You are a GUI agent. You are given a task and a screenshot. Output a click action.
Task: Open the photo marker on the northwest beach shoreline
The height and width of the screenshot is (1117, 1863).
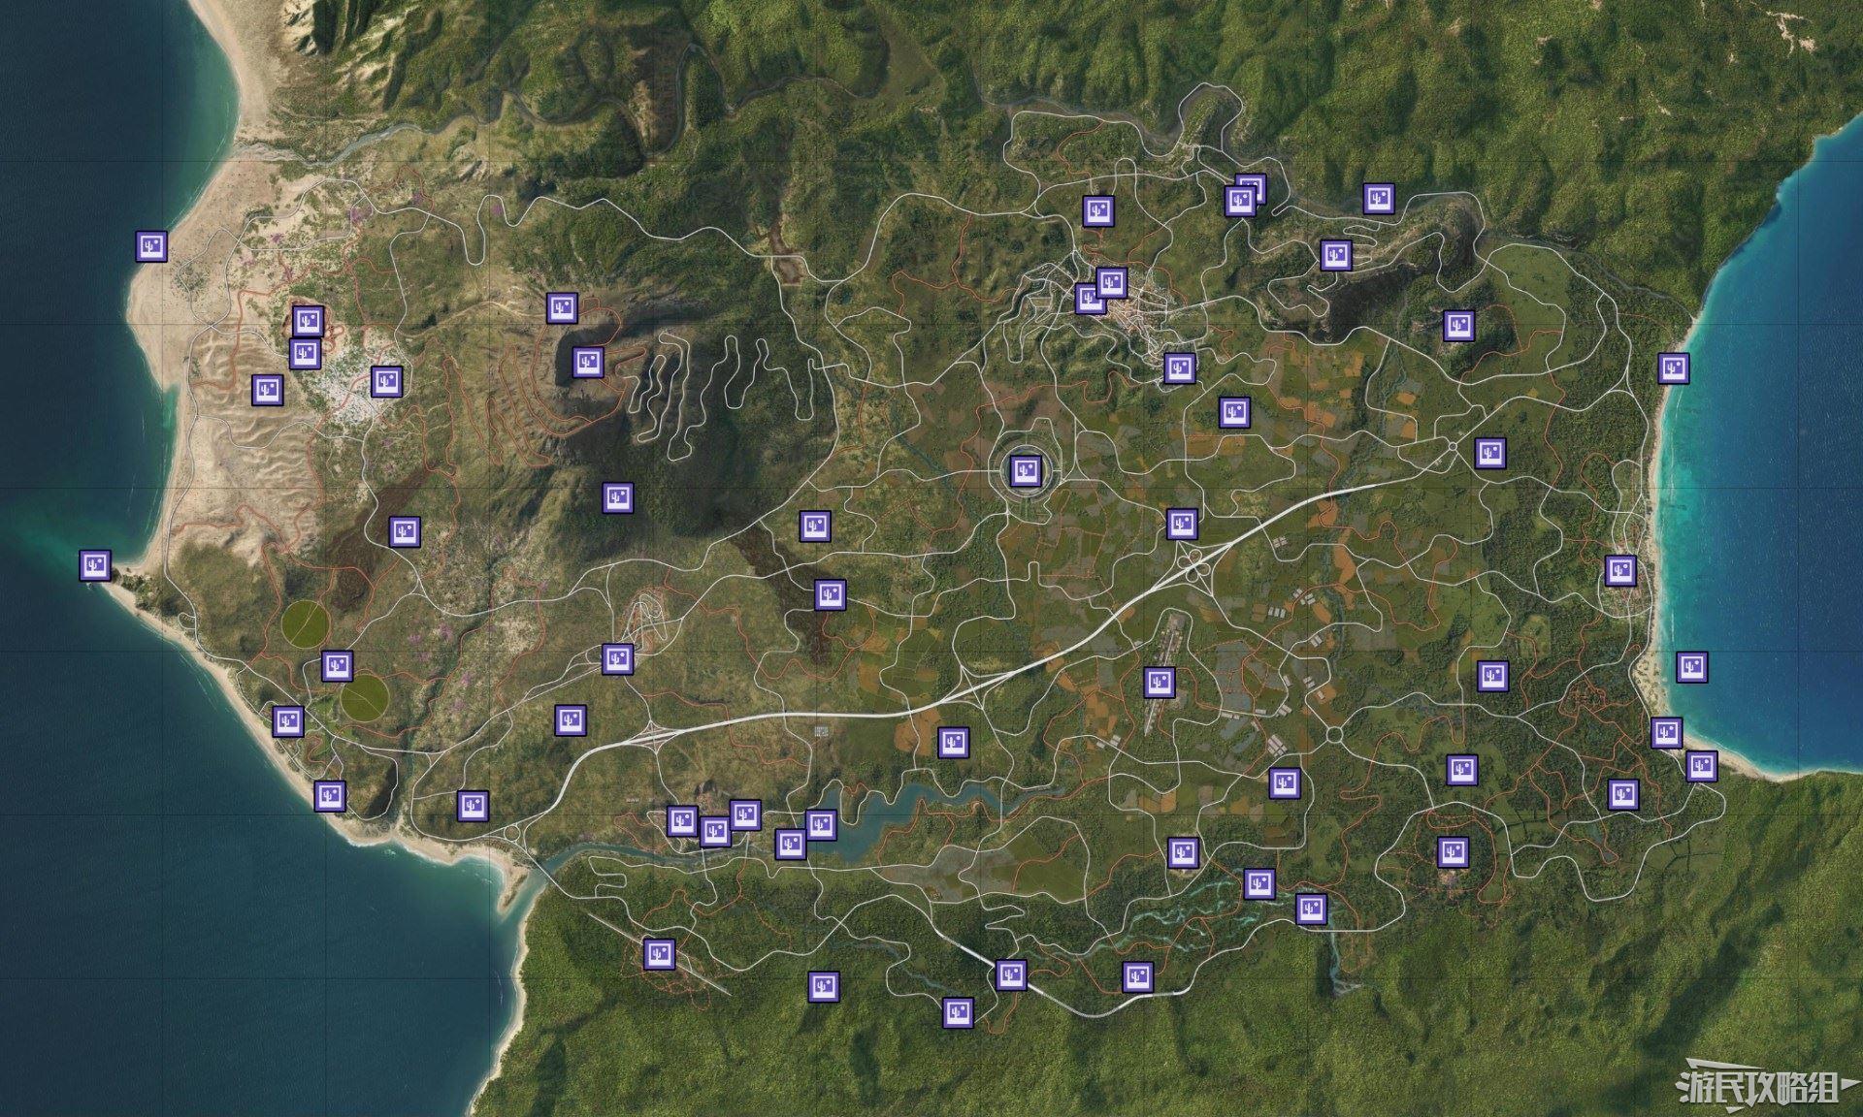150,246
